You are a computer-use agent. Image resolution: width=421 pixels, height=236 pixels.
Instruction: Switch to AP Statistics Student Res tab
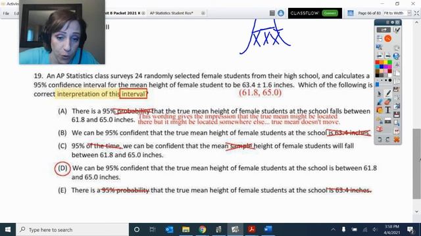point(171,13)
